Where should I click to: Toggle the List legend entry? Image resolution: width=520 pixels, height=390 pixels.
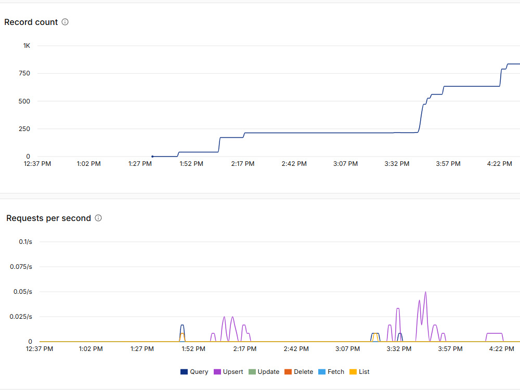pyautogui.click(x=359, y=372)
